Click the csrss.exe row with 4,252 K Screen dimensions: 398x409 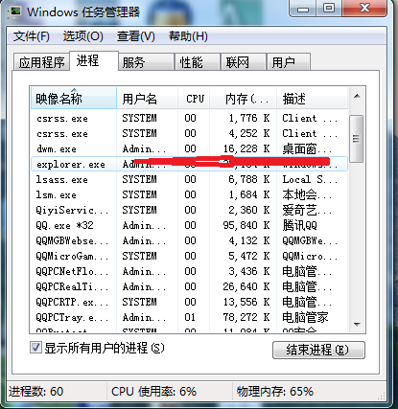(x=189, y=133)
